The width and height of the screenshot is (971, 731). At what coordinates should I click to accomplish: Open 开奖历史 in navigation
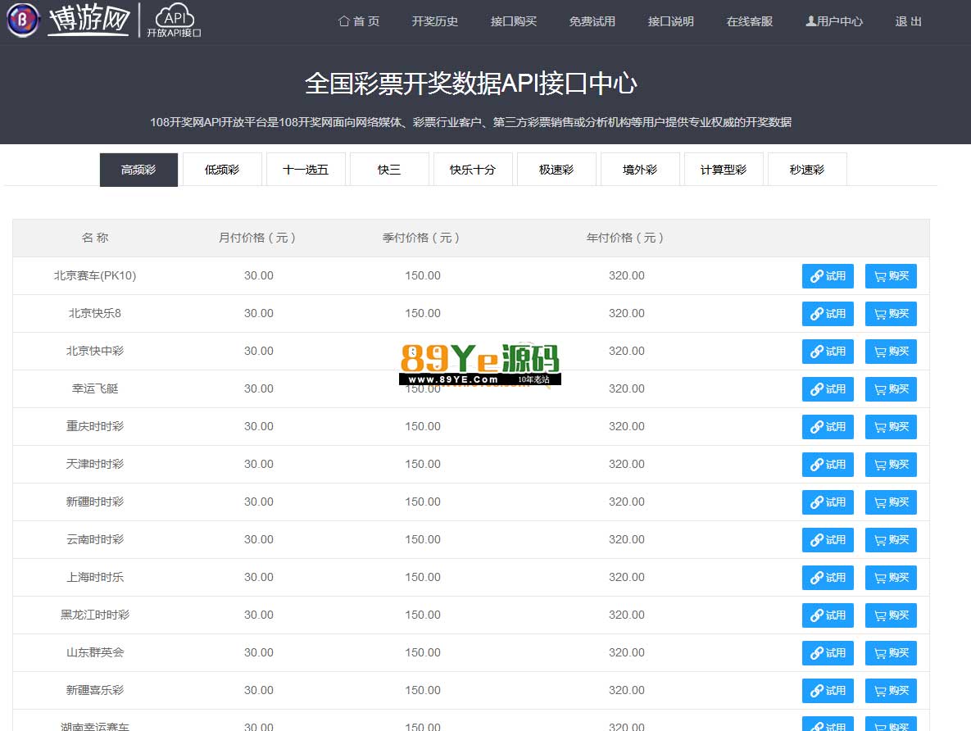pyautogui.click(x=435, y=21)
